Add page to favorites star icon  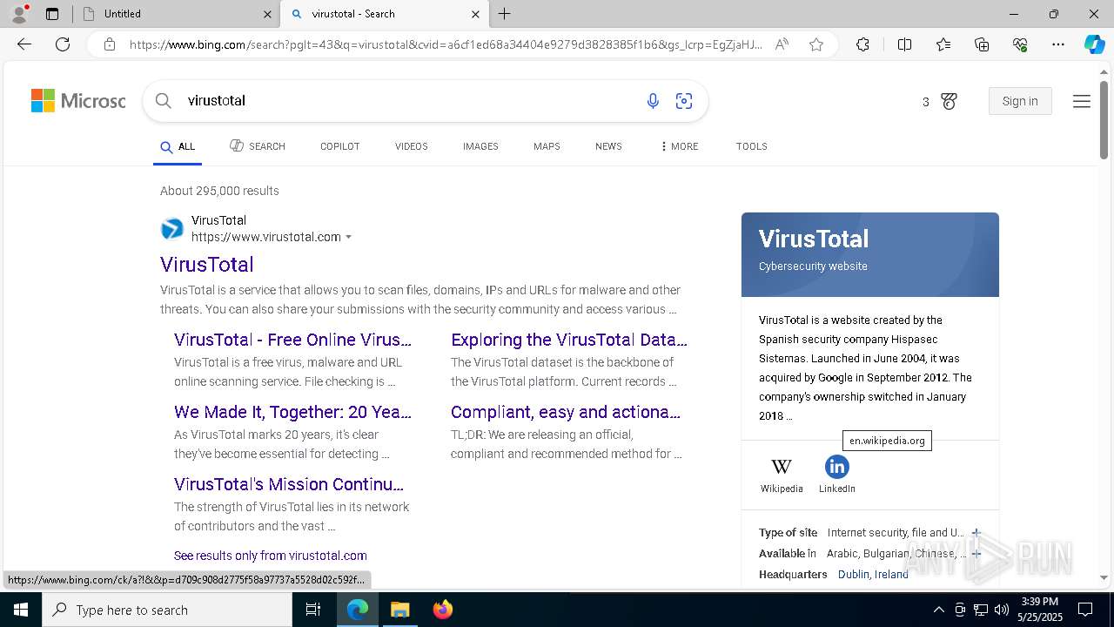point(816,44)
